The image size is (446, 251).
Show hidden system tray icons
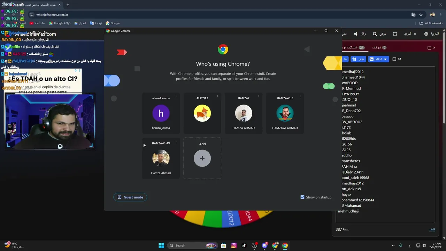pyautogui.click(x=393, y=245)
